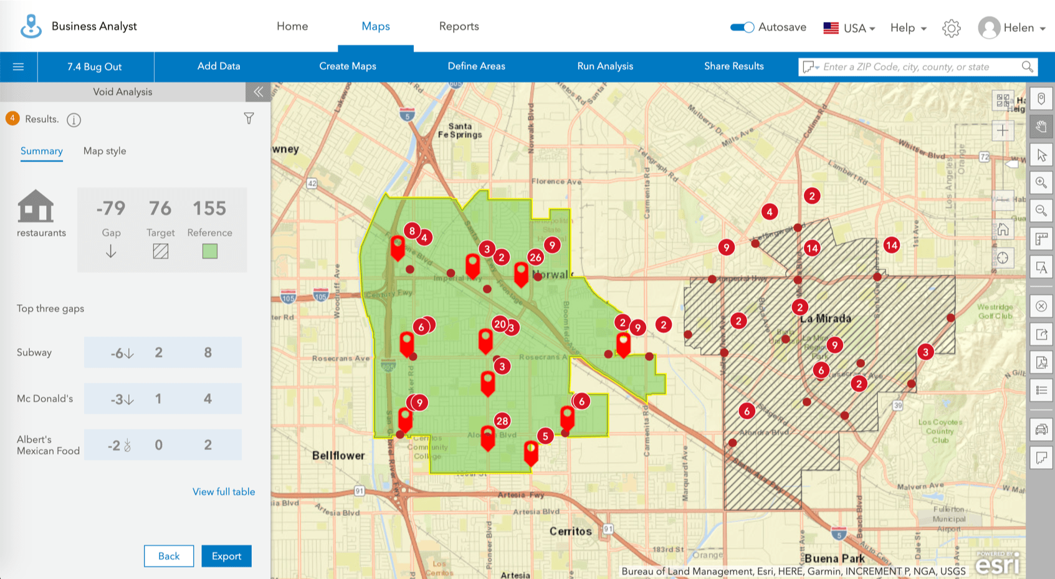Switch to the Maps tab

pos(376,26)
